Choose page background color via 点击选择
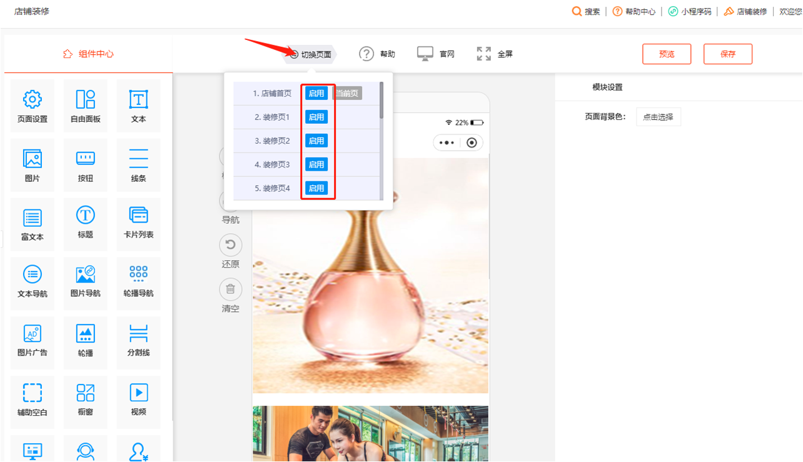Image resolution: width=803 pixels, height=462 pixels. [659, 117]
